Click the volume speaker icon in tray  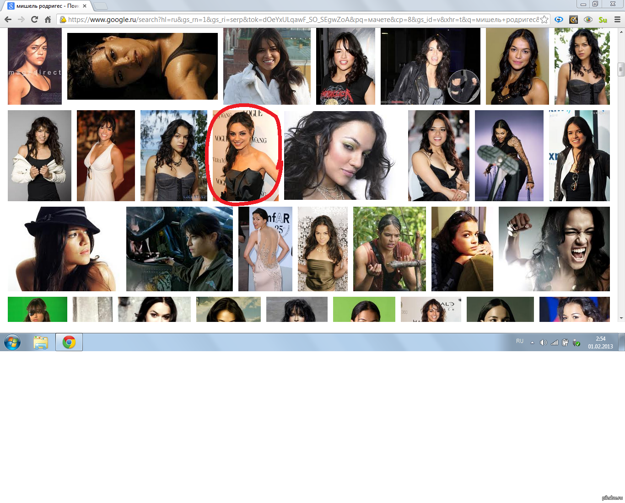coord(543,342)
